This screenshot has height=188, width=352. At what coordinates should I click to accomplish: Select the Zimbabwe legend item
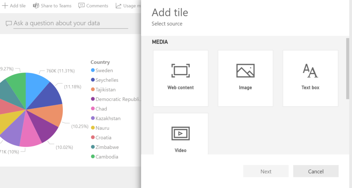(107, 147)
